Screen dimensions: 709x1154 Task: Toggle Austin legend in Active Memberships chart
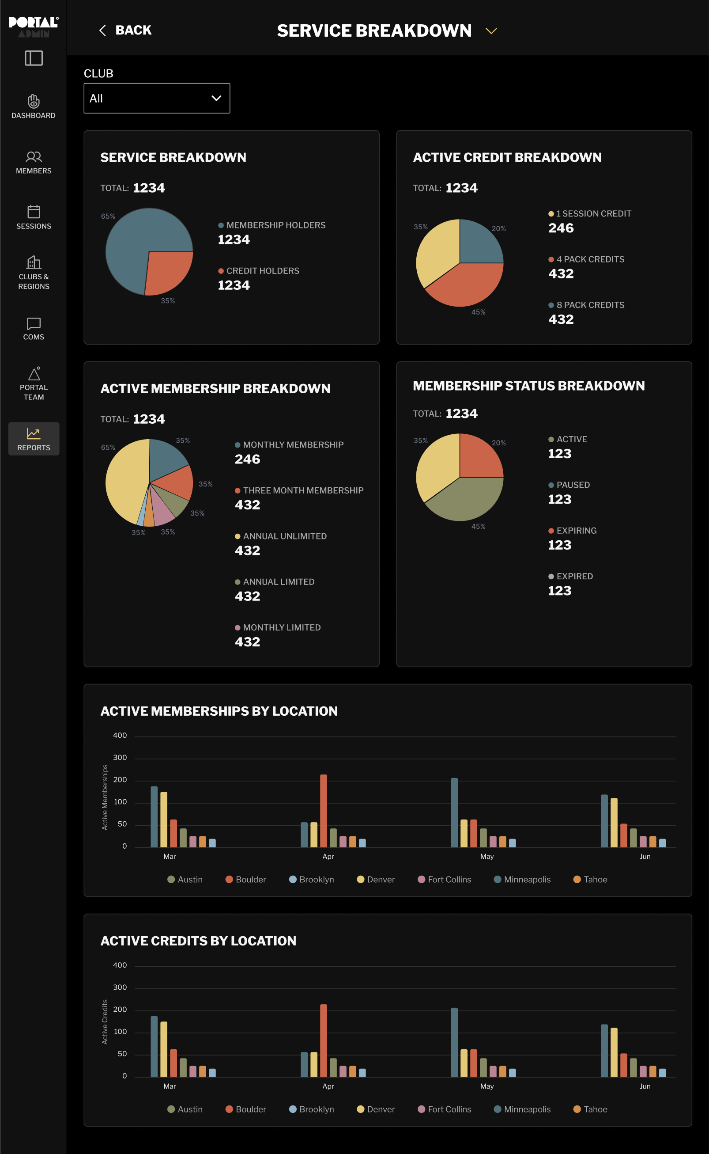pos(185,880)
